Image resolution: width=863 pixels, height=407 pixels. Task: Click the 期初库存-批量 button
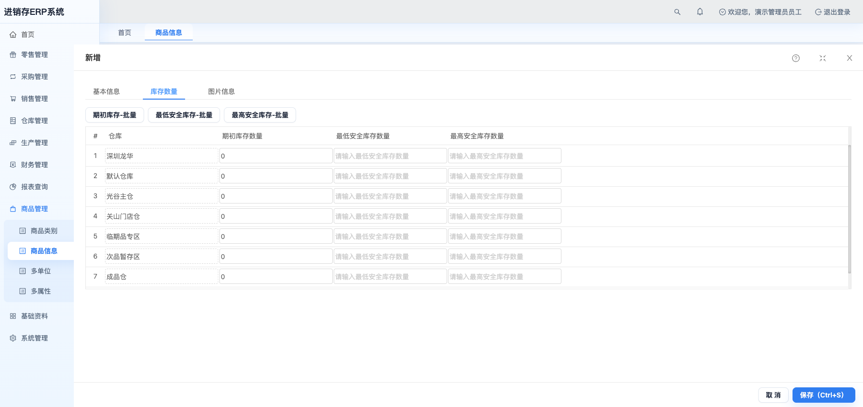(115, 115)
